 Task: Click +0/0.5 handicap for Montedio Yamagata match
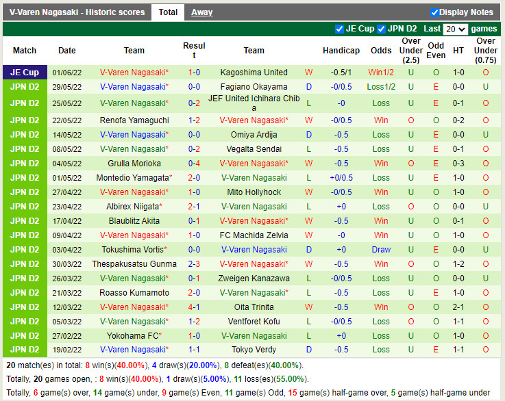[341, 178]
